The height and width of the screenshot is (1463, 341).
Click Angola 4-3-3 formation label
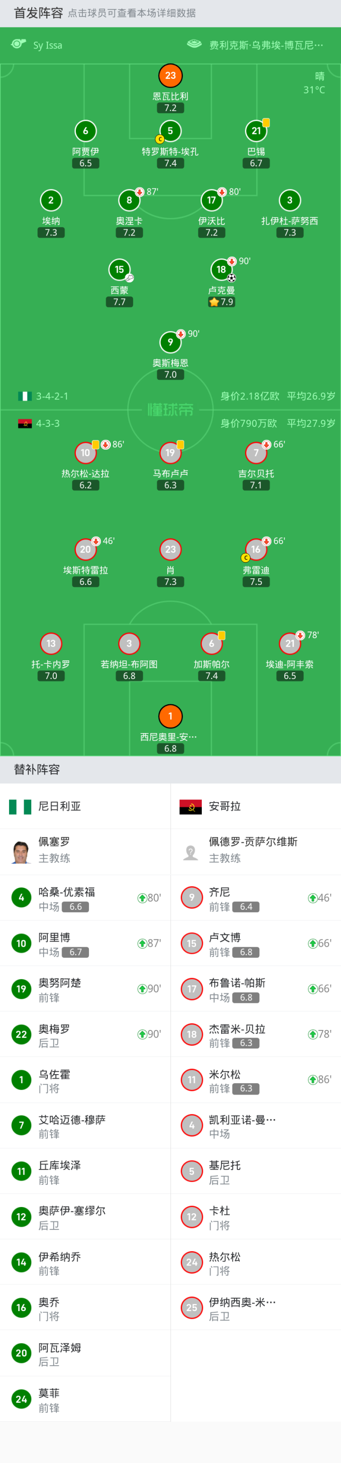(x=47, y=424)
